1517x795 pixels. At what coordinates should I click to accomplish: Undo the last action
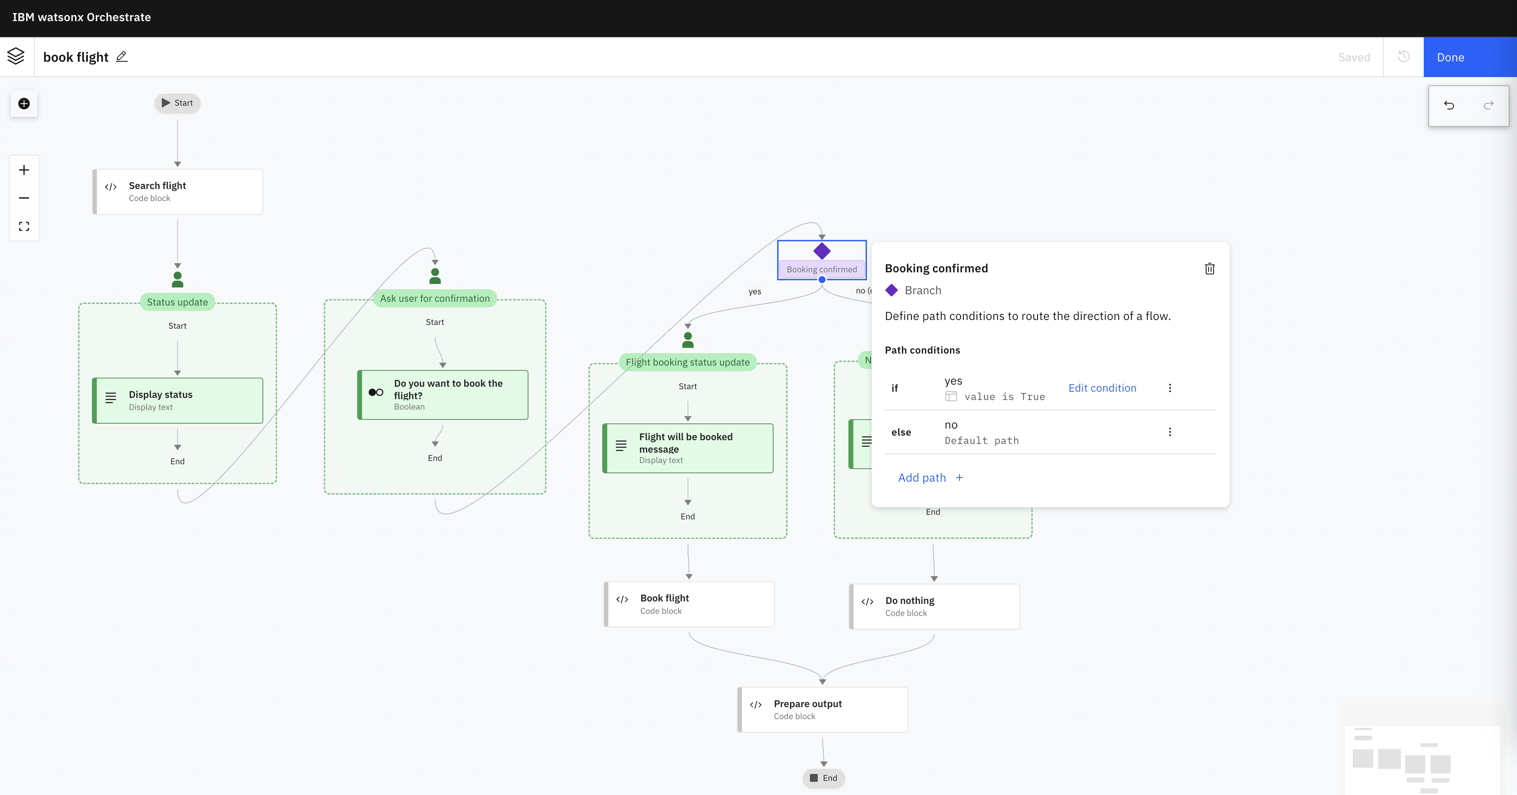click(1449, 105)
